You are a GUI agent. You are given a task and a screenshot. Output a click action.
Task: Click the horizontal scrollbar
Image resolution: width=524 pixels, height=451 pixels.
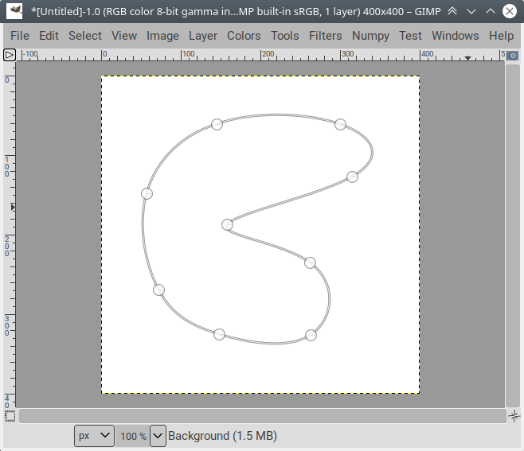coord(263,416)
